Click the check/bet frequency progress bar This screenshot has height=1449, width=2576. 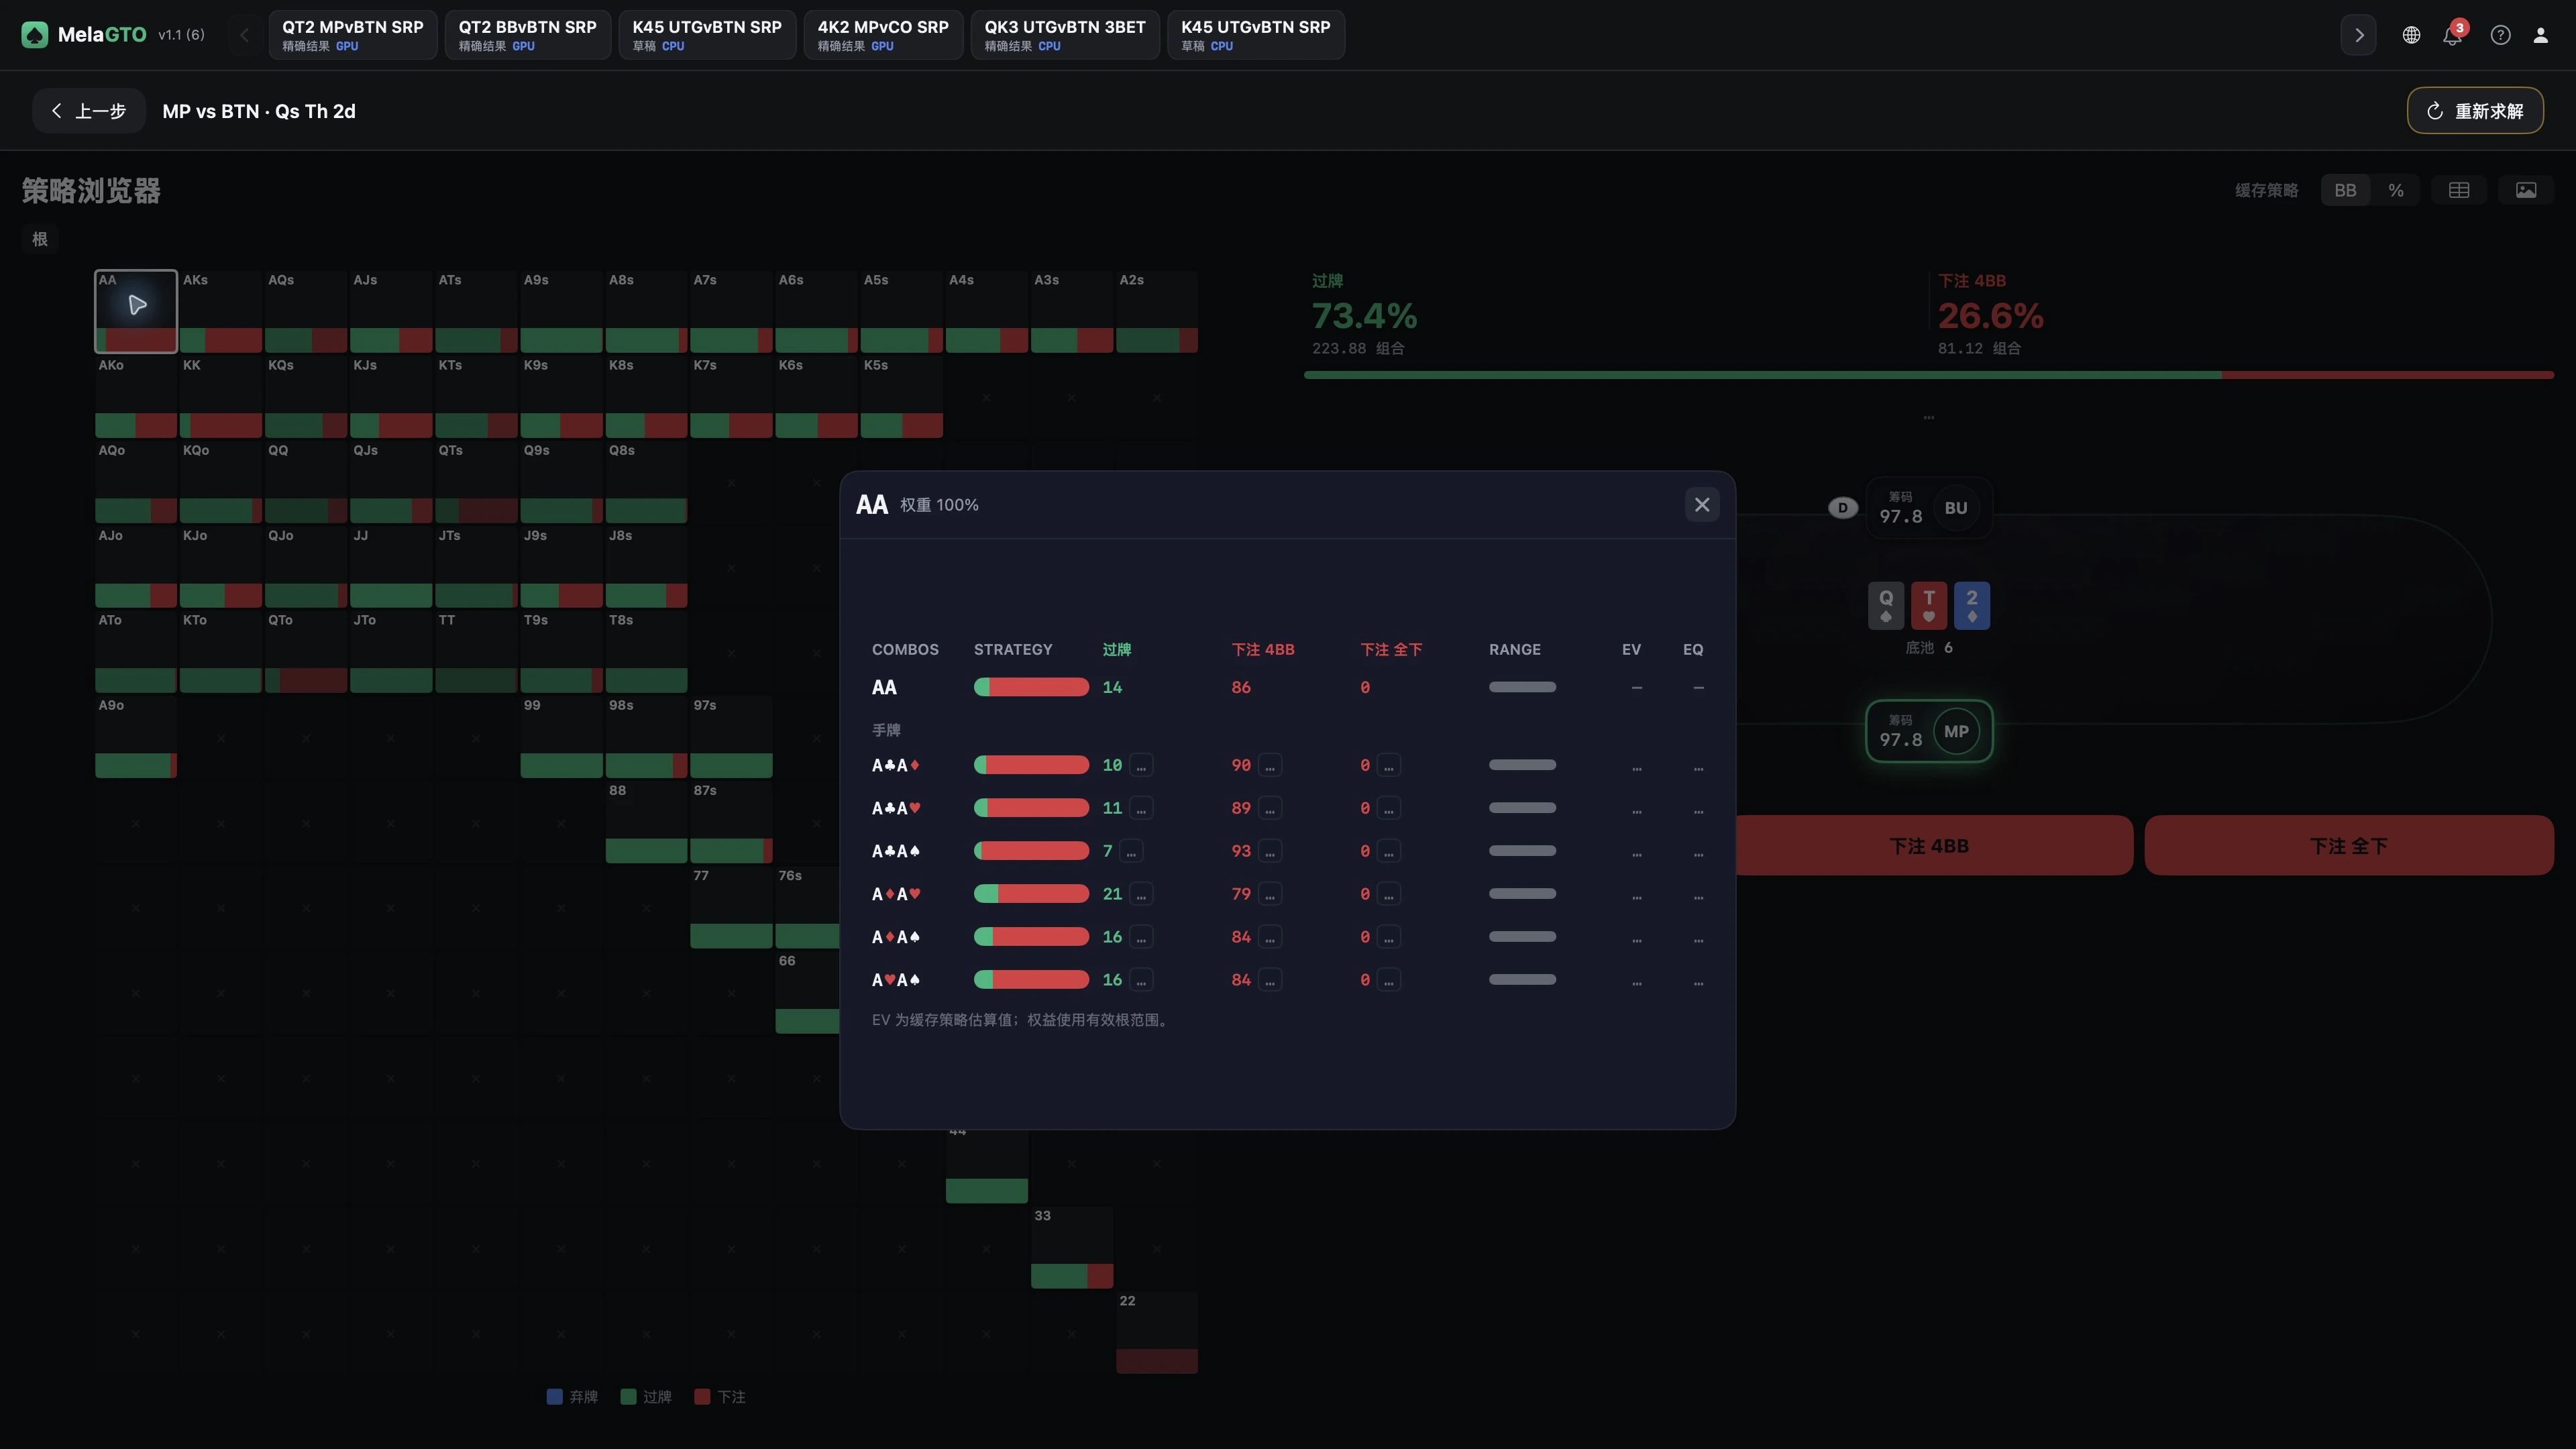pos(1929,375)
